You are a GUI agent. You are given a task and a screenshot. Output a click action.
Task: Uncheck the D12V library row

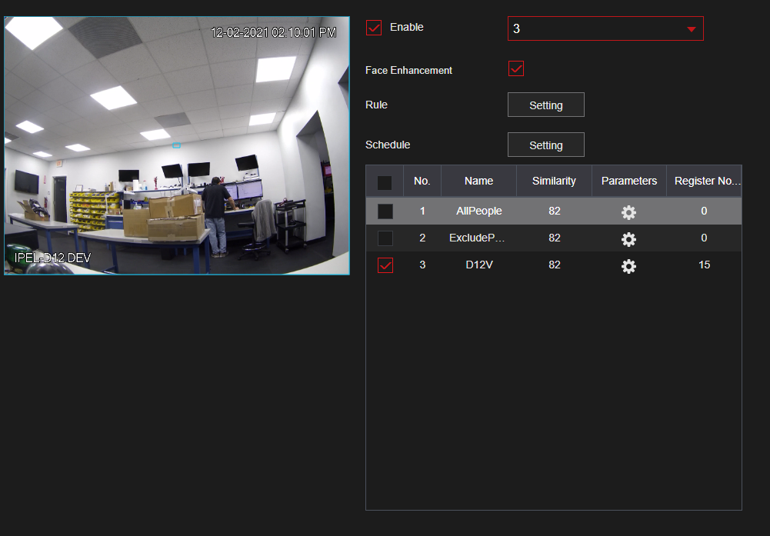[385, 265]
